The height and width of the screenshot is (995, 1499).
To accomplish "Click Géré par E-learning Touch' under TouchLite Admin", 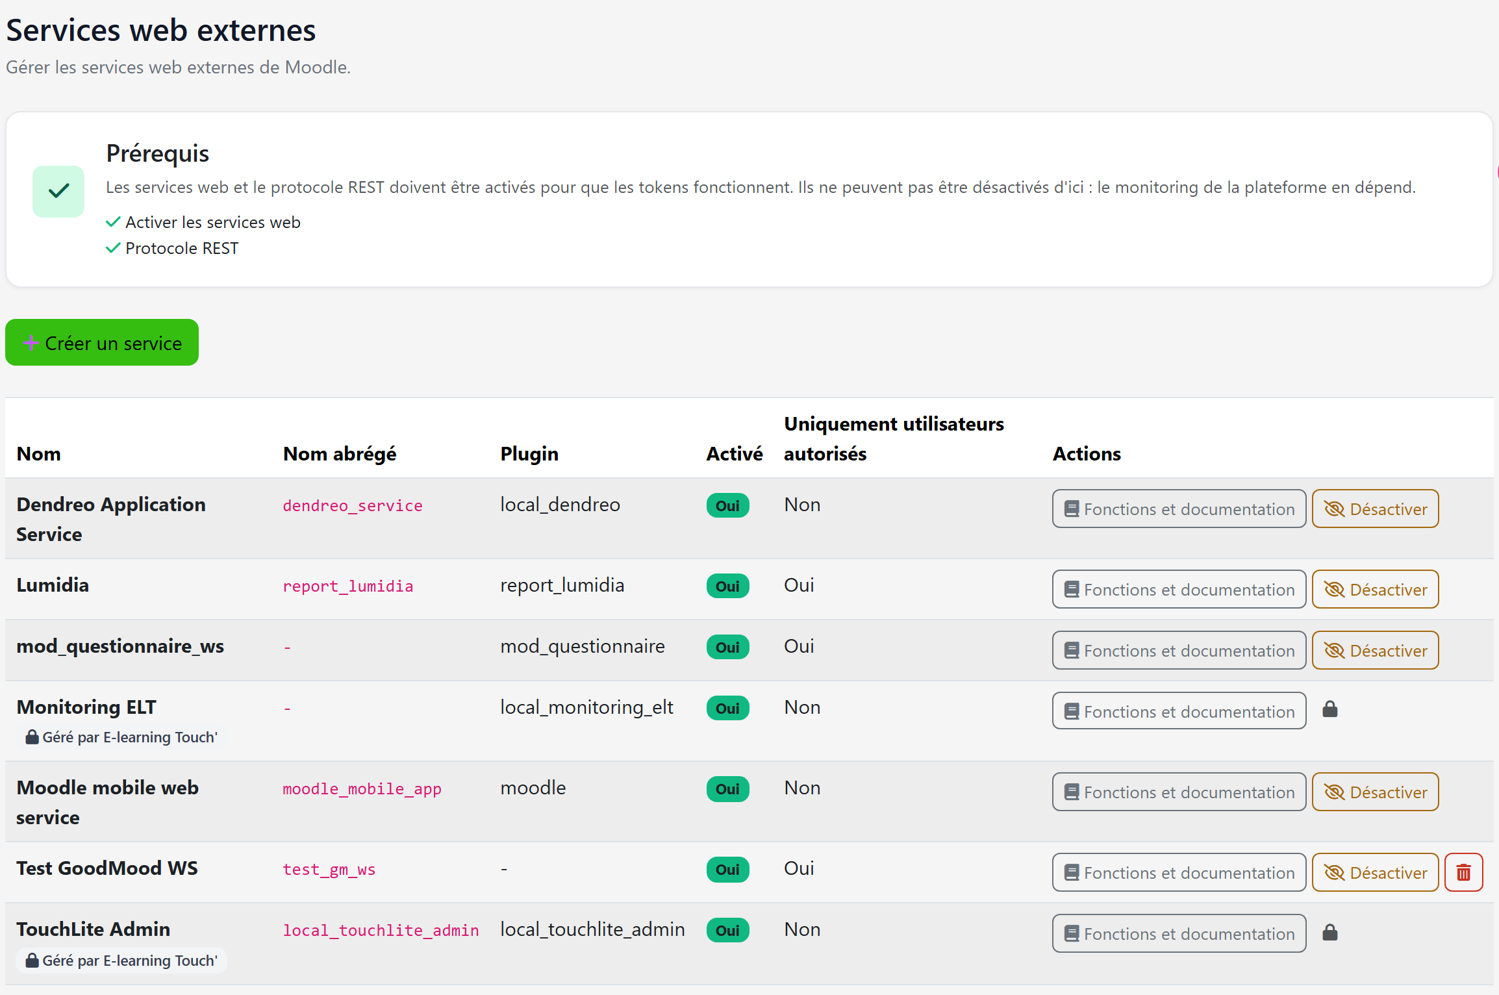I will click(122, 961).
